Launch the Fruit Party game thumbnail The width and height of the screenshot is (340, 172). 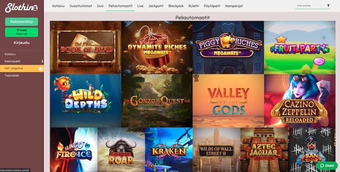click(x=300, y=47)
